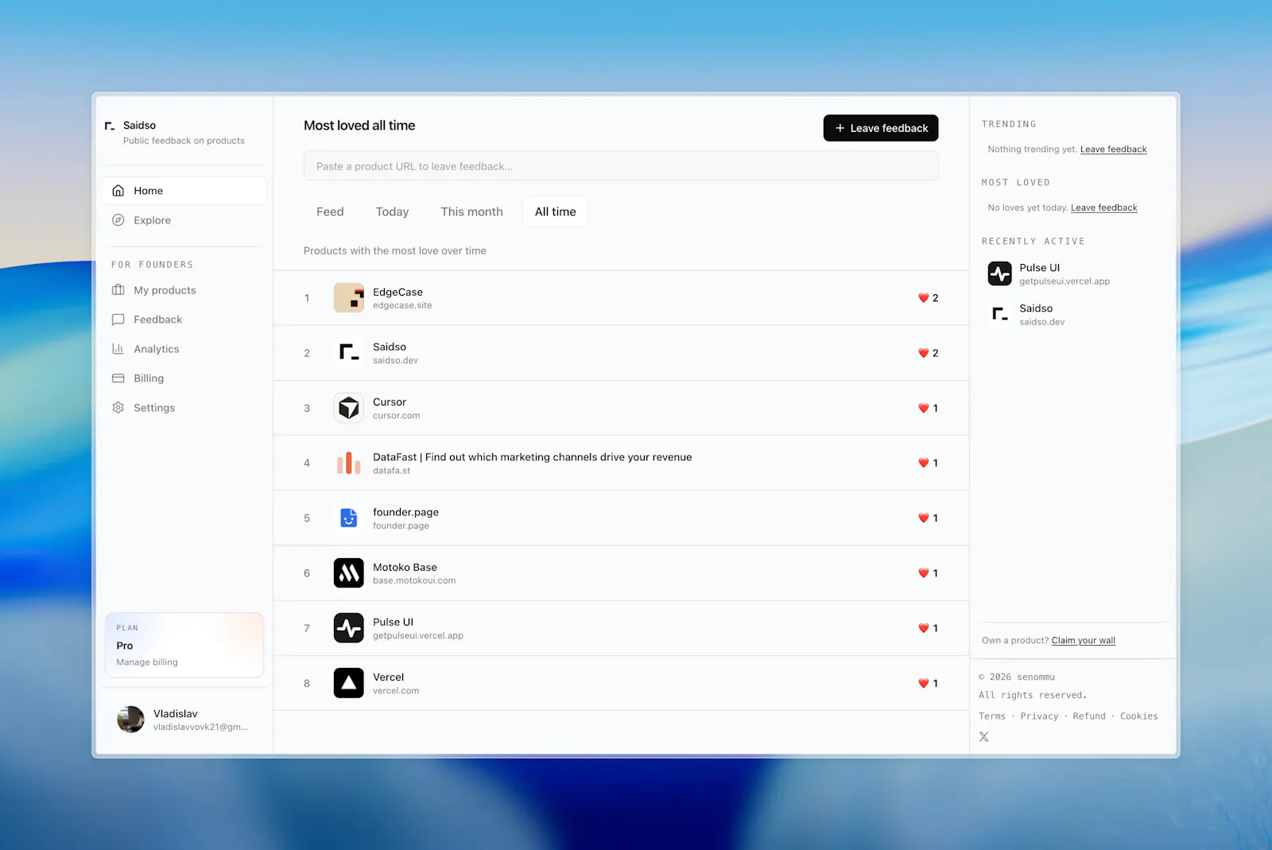
Task: Click the getpulseui.vercel.app URL in row 7
Action: [418, 636]
